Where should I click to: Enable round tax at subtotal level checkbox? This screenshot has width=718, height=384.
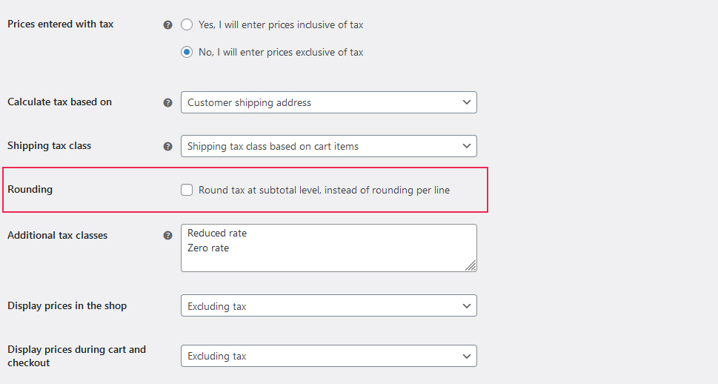click(187, 190)
